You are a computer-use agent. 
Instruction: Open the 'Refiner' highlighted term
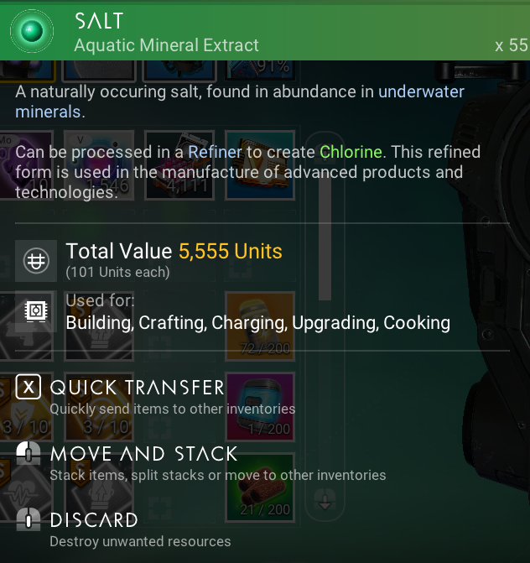pyautogui.click(x=216, y=152)
